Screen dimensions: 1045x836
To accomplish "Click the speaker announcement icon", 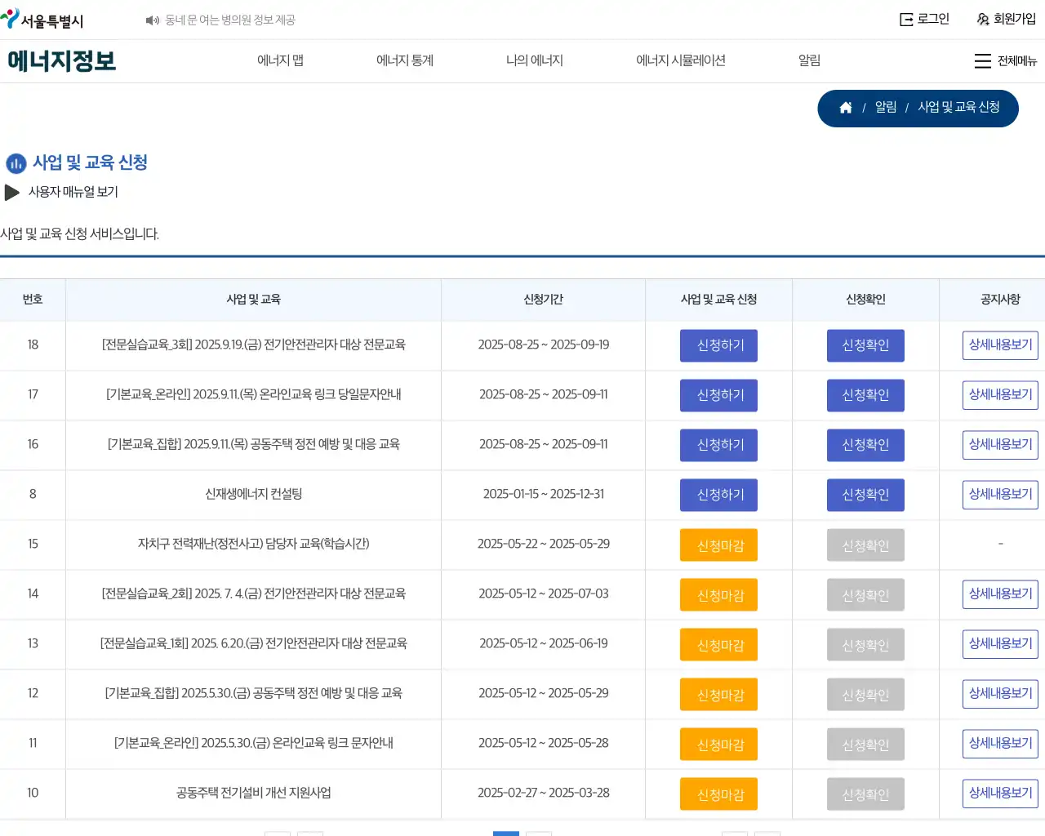I will click(x=152, y=20).
